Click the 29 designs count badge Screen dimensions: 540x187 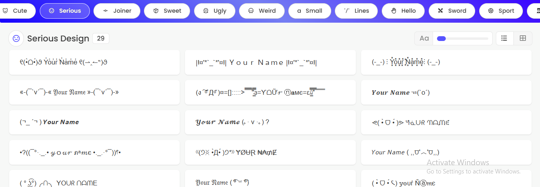101,39
